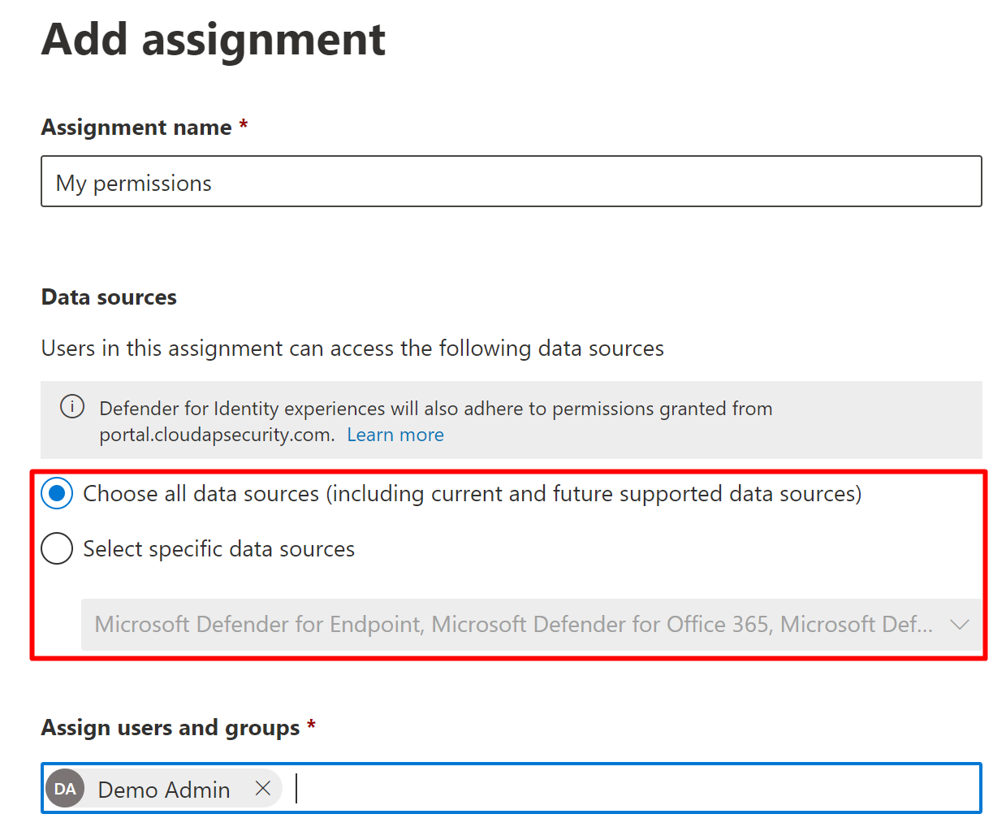Click the DA avatar on the user chip

pos(65,789)
